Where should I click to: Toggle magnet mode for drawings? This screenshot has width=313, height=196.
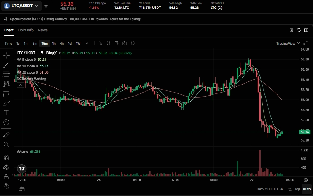click(6, 157)
